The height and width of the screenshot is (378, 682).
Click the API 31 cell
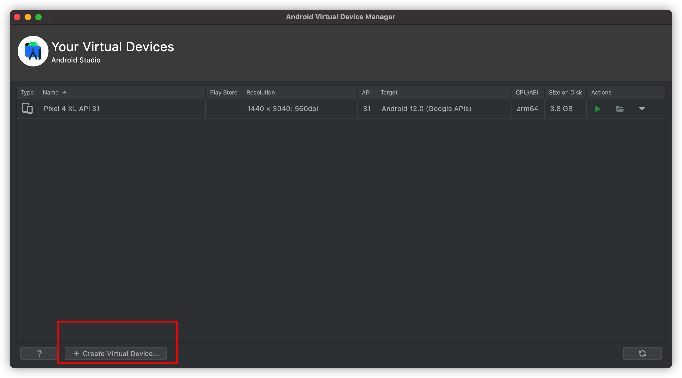click(x=367, y=109)
